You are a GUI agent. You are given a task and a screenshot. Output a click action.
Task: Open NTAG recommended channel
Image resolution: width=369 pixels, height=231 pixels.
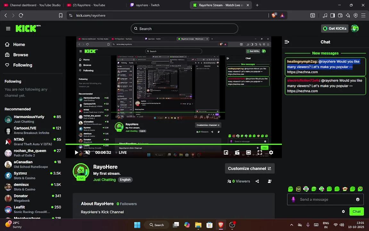tap(33, 142)
